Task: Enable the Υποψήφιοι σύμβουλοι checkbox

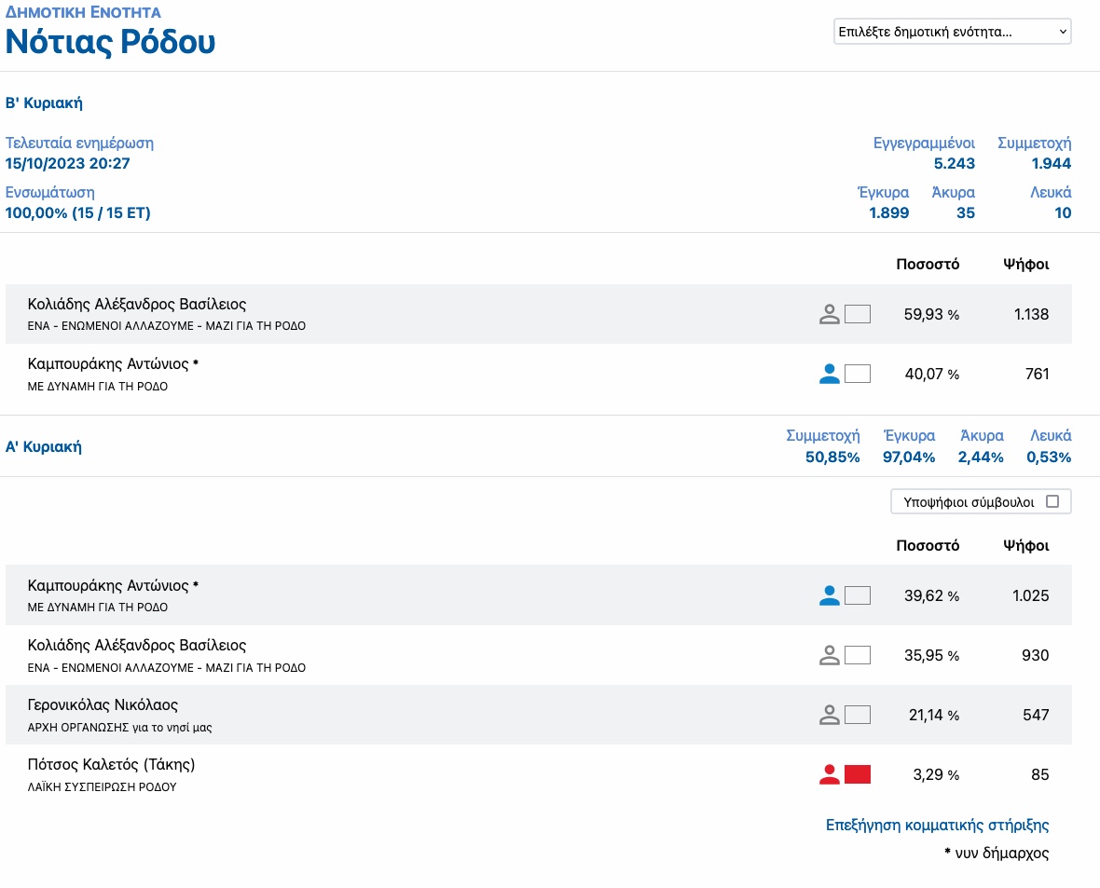Action: coord(1052,501)
